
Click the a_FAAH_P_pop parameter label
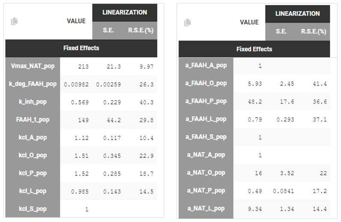(x=206, y=101)
